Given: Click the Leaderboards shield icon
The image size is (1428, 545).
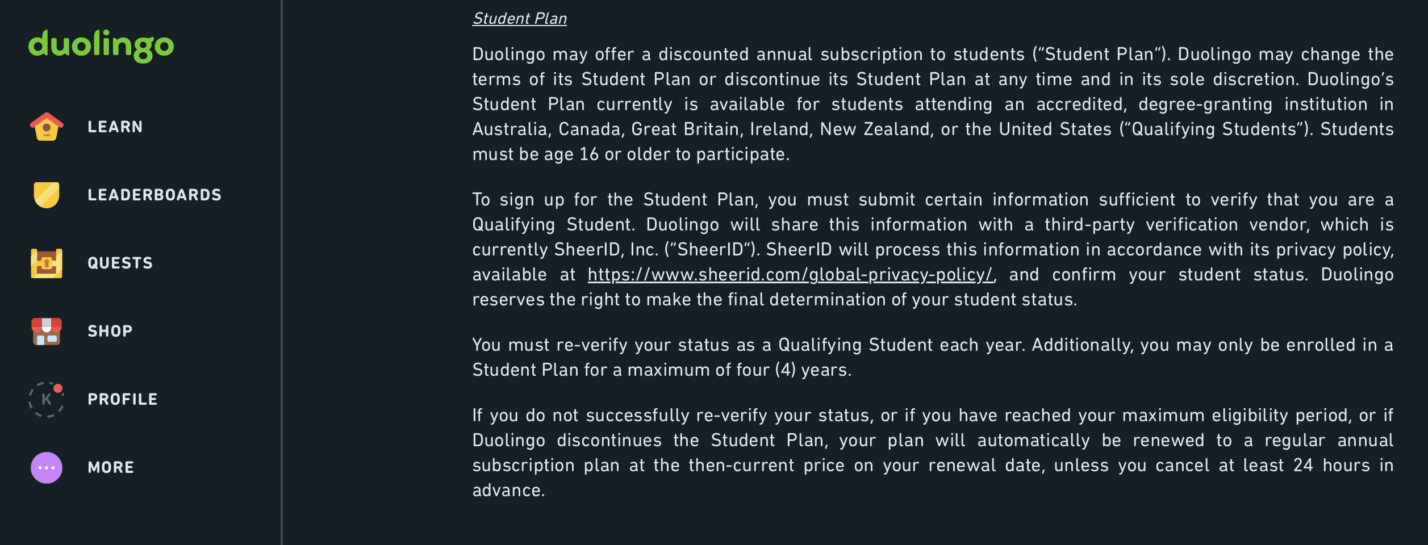Looking at the screenshot, I should pyautogui.click(x=47, y=195).
